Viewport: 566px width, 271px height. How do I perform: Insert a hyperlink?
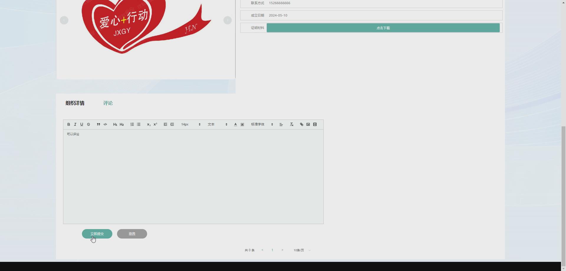pyautogui.click(x=302, y=124)
